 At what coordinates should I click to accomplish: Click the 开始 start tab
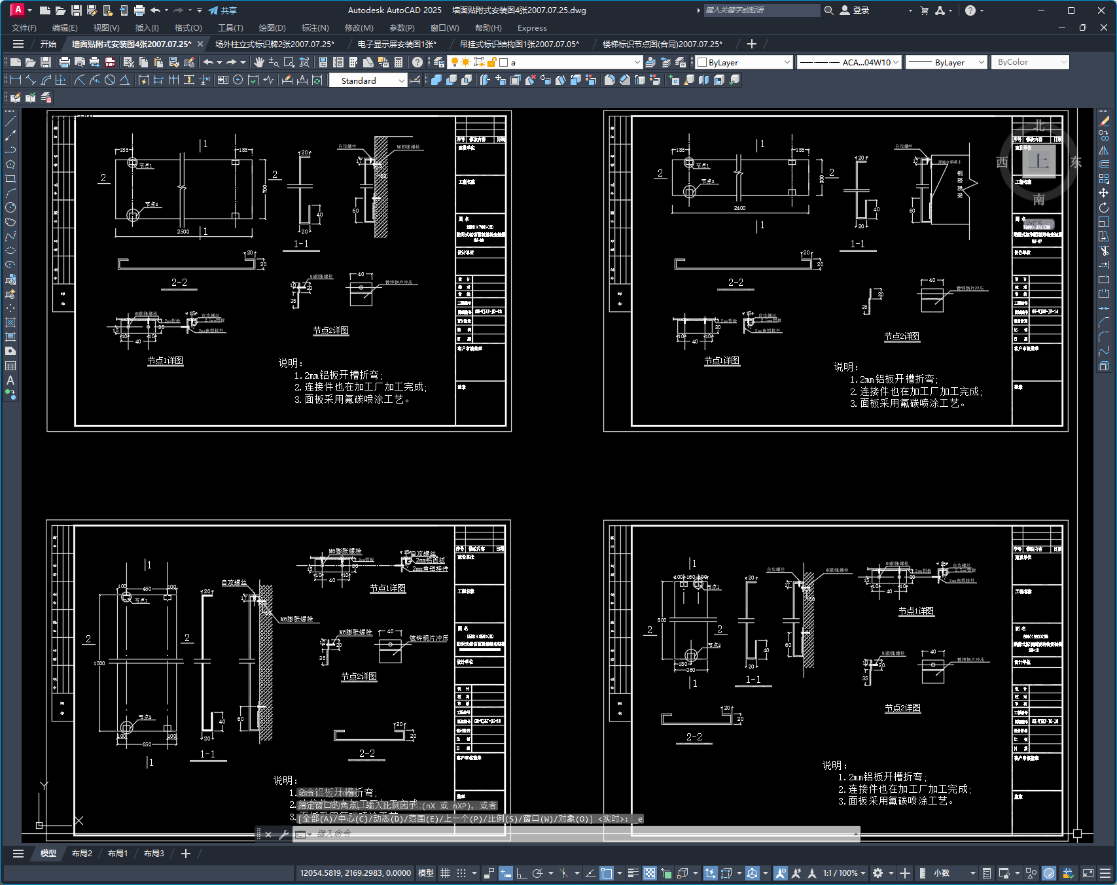[48, 44]
